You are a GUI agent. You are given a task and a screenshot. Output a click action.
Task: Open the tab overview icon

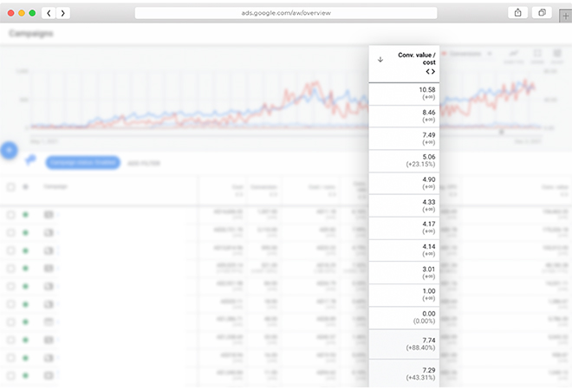[542, 13]
